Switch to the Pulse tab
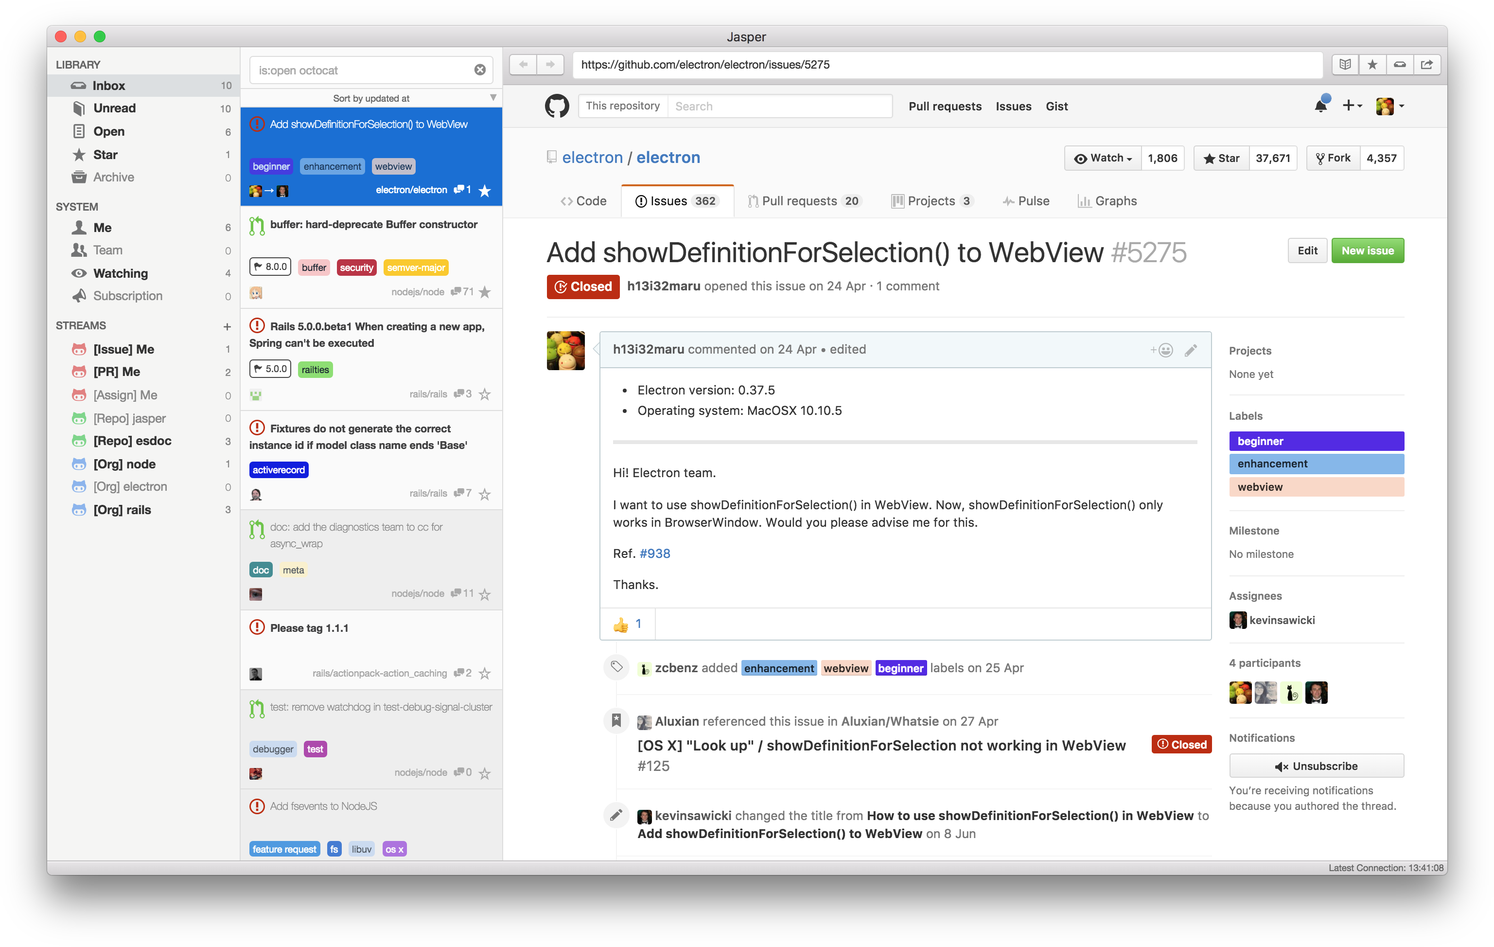The width and height of the screenshot is (1494, 947). tap(1026, 201)
